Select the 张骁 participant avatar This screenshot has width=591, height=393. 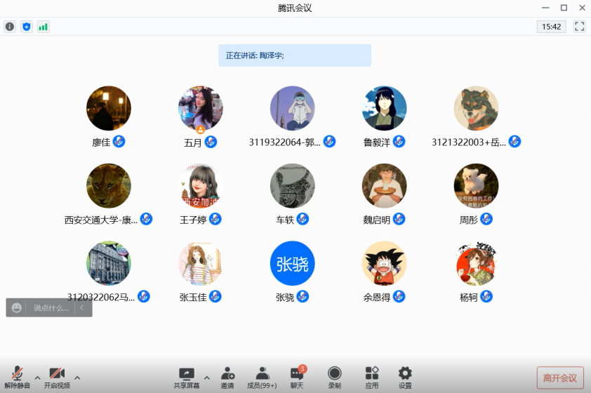[293, 263]
